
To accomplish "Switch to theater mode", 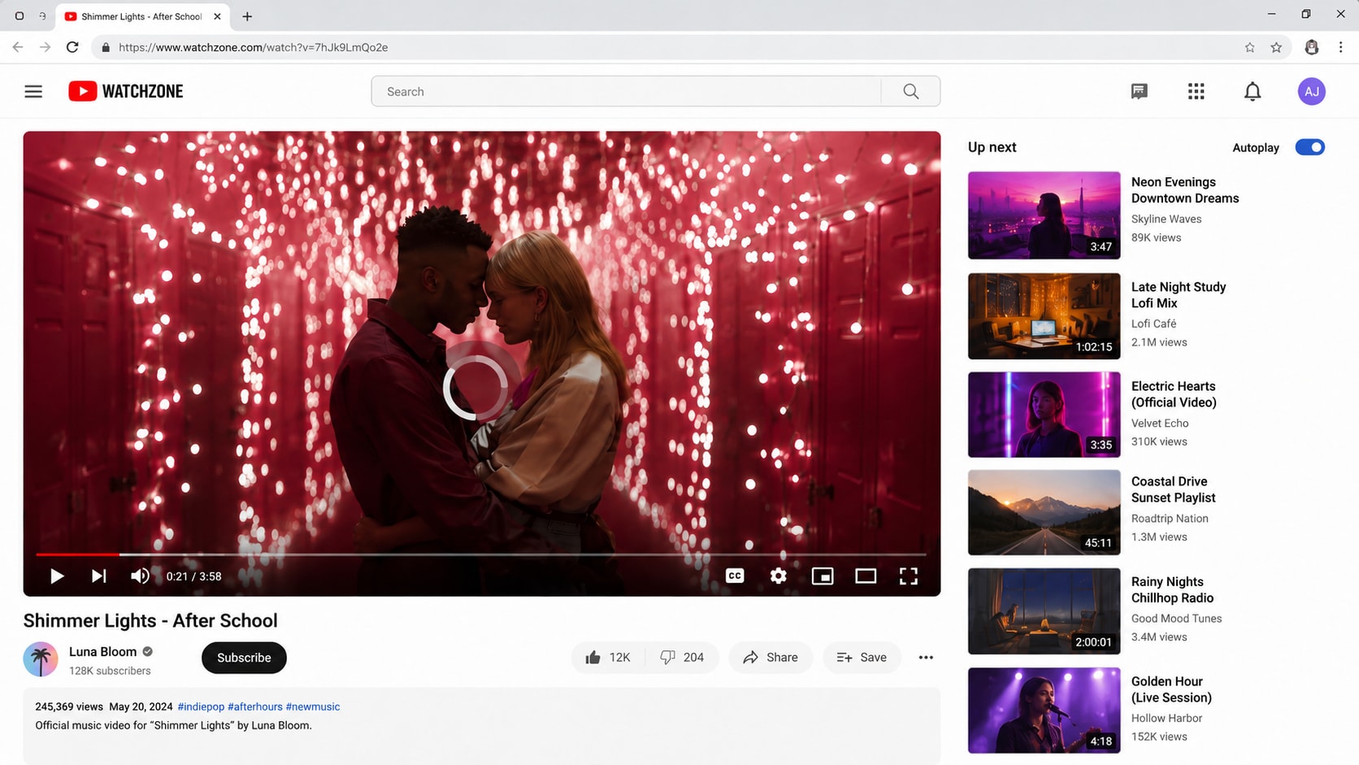I will coord(866,576).
